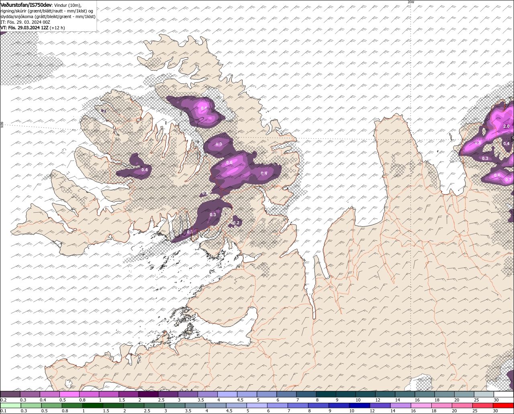
Task: Click the '20W' longitude label at top
Action: (x=410, y=2)
